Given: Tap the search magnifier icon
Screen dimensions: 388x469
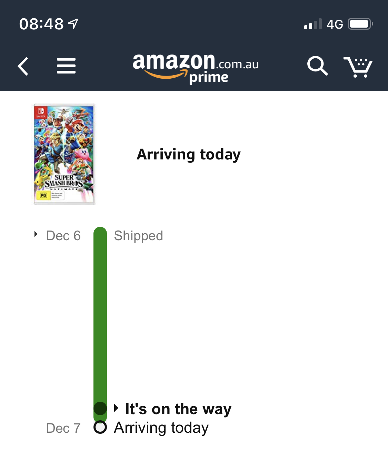Looking at the screenshot, I should pos(317,66).
